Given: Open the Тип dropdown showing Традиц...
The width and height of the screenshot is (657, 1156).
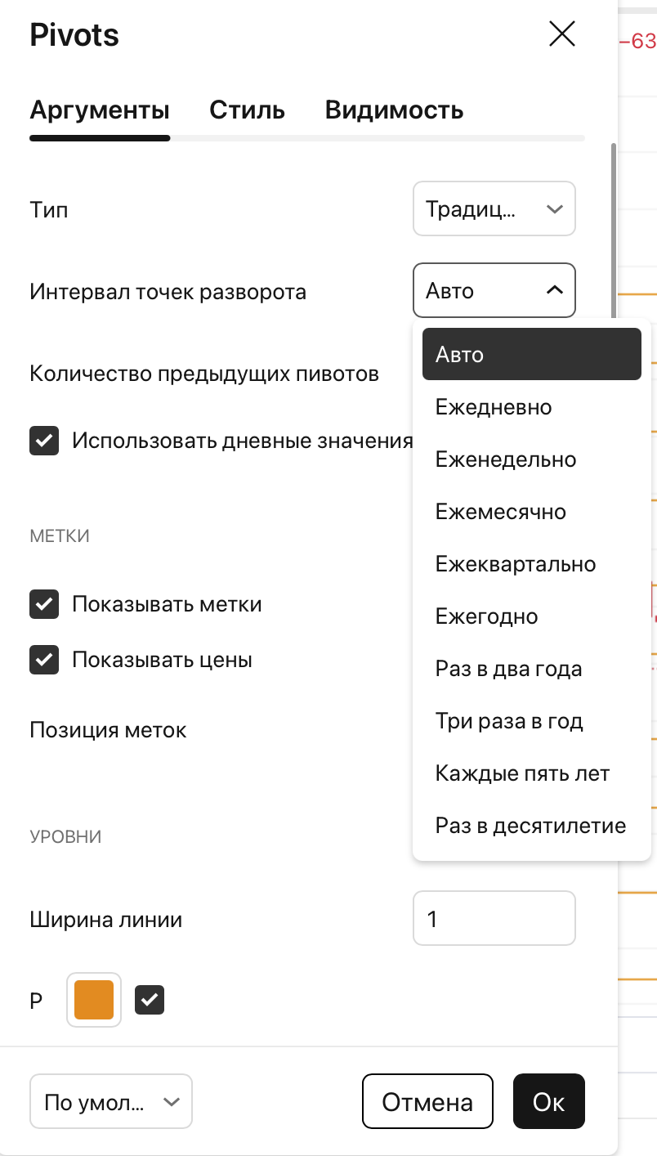Looking at the screenshot, I should (x=494, y=208).
